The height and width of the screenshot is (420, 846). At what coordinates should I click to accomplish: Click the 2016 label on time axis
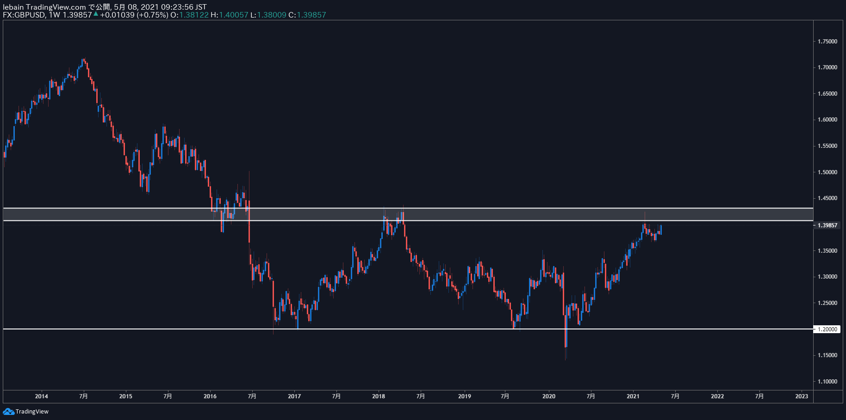pyautogui.click(x=210, y=396)
